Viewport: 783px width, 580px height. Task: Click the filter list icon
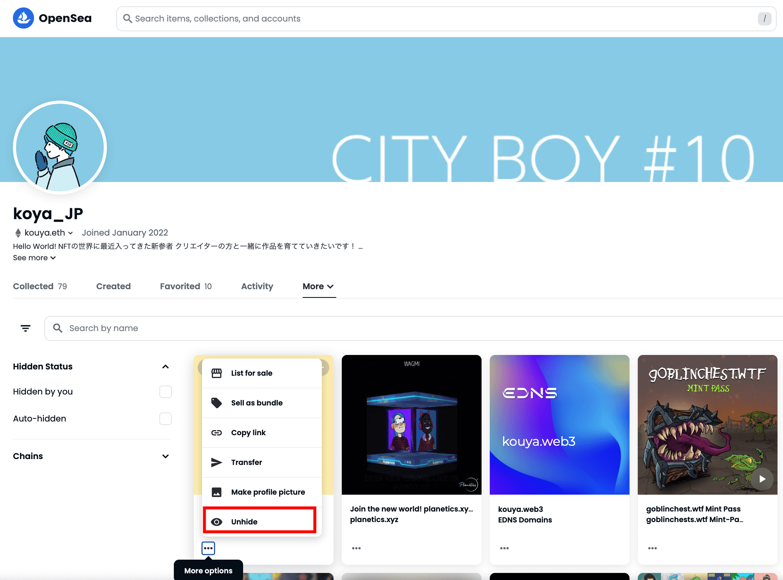coord(25,328)
